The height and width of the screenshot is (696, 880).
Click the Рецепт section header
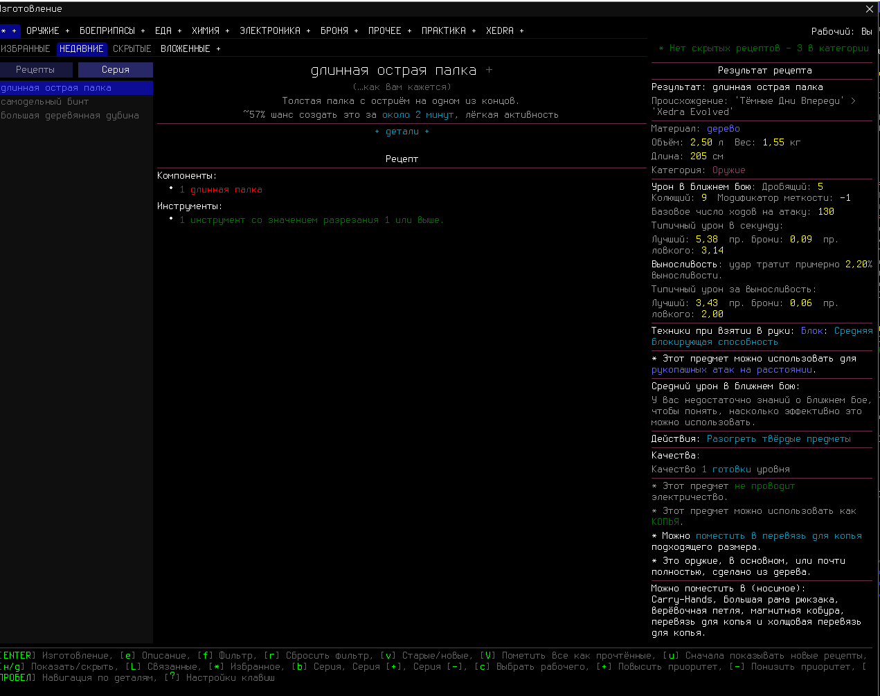coord(402,159)
